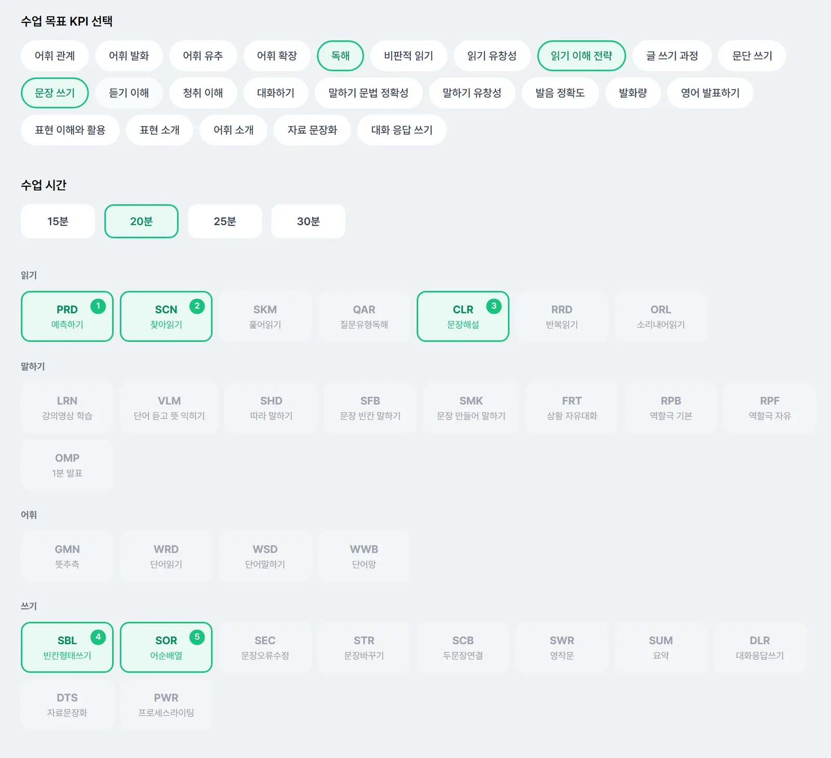
Task: Enable the 비판적 읽기 KPI chip
Action: tap(408, 56)
